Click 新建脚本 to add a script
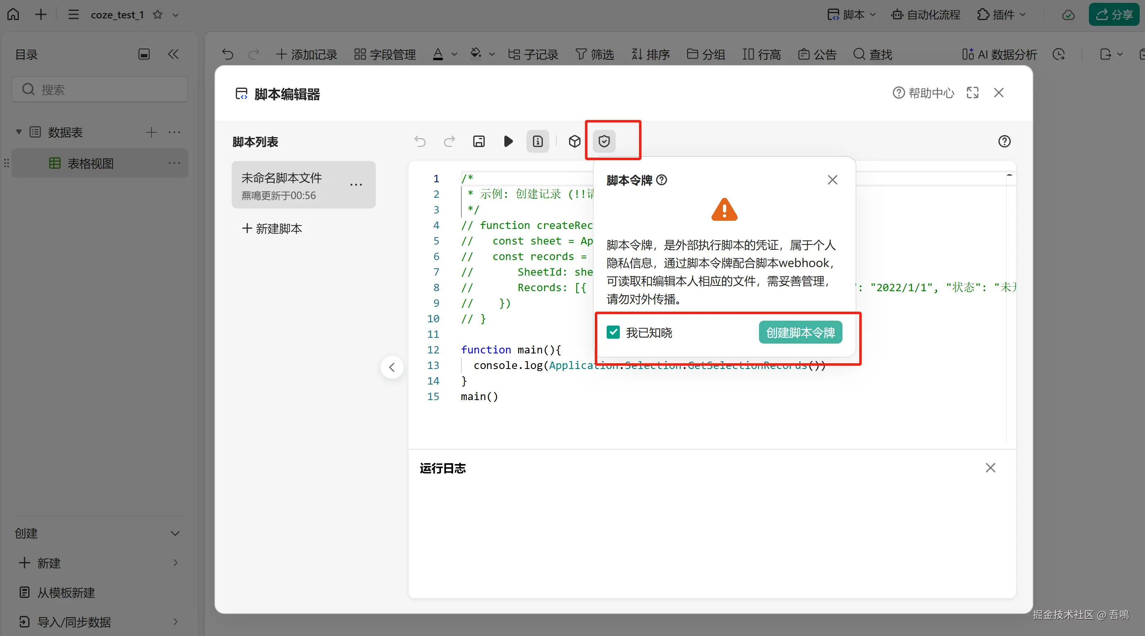Image resolution: width=1145 pixels, height=636 pixels. [x=272, y=229]
